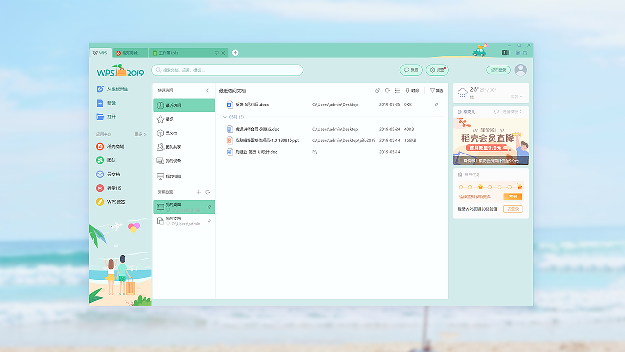Click the skin shirt icon in title bar

[x=525, y=53]
